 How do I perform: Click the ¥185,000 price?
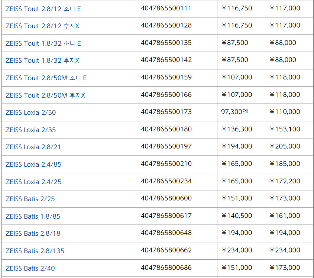point(285,164)
